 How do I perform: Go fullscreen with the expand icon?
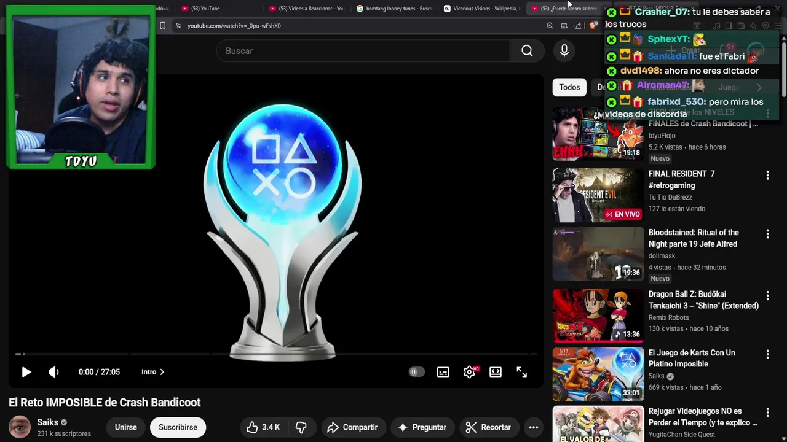click(521, 372)
